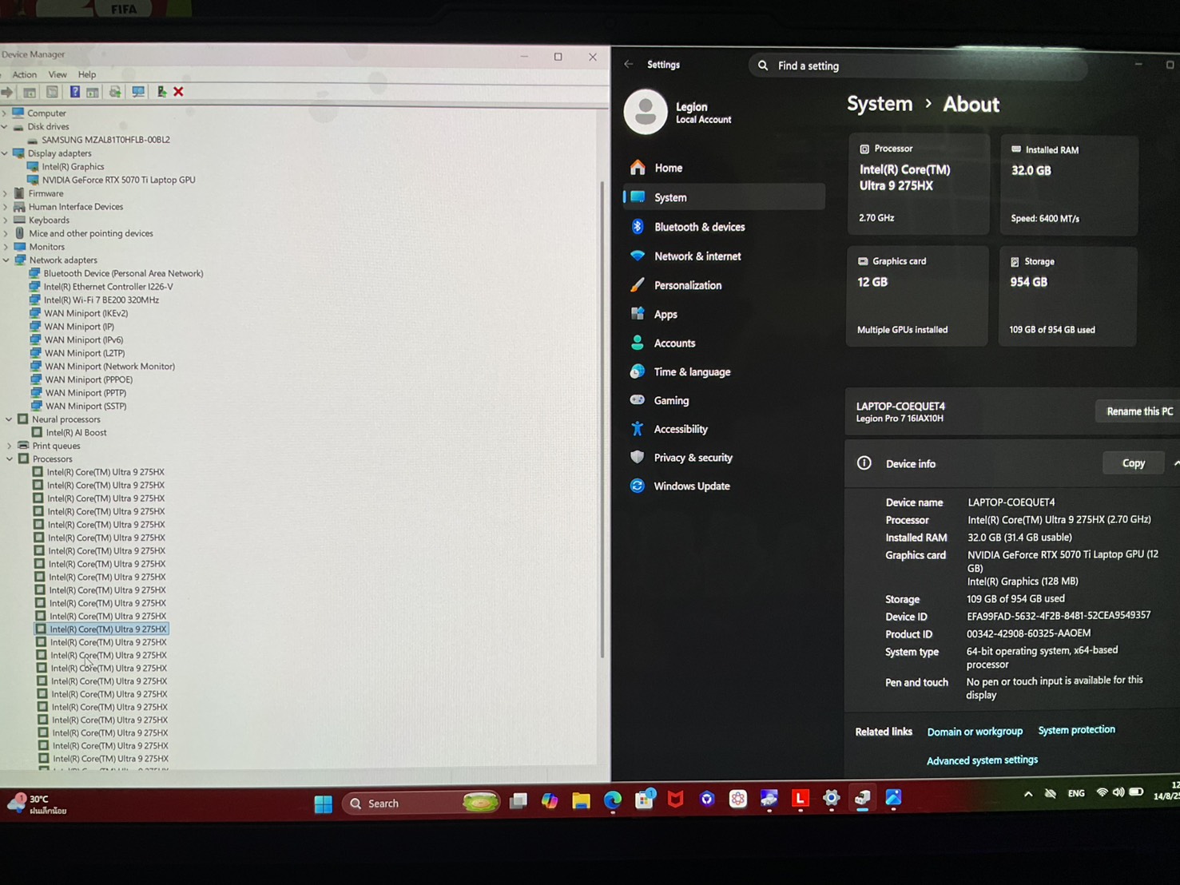This screenshot has width=1180, height=885.
Task: Click the Storage 954 GB card
Action: [x=1068, y=296]
